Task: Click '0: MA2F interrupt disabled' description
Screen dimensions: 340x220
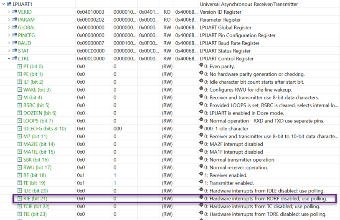Action: click(x=233, y=144)
